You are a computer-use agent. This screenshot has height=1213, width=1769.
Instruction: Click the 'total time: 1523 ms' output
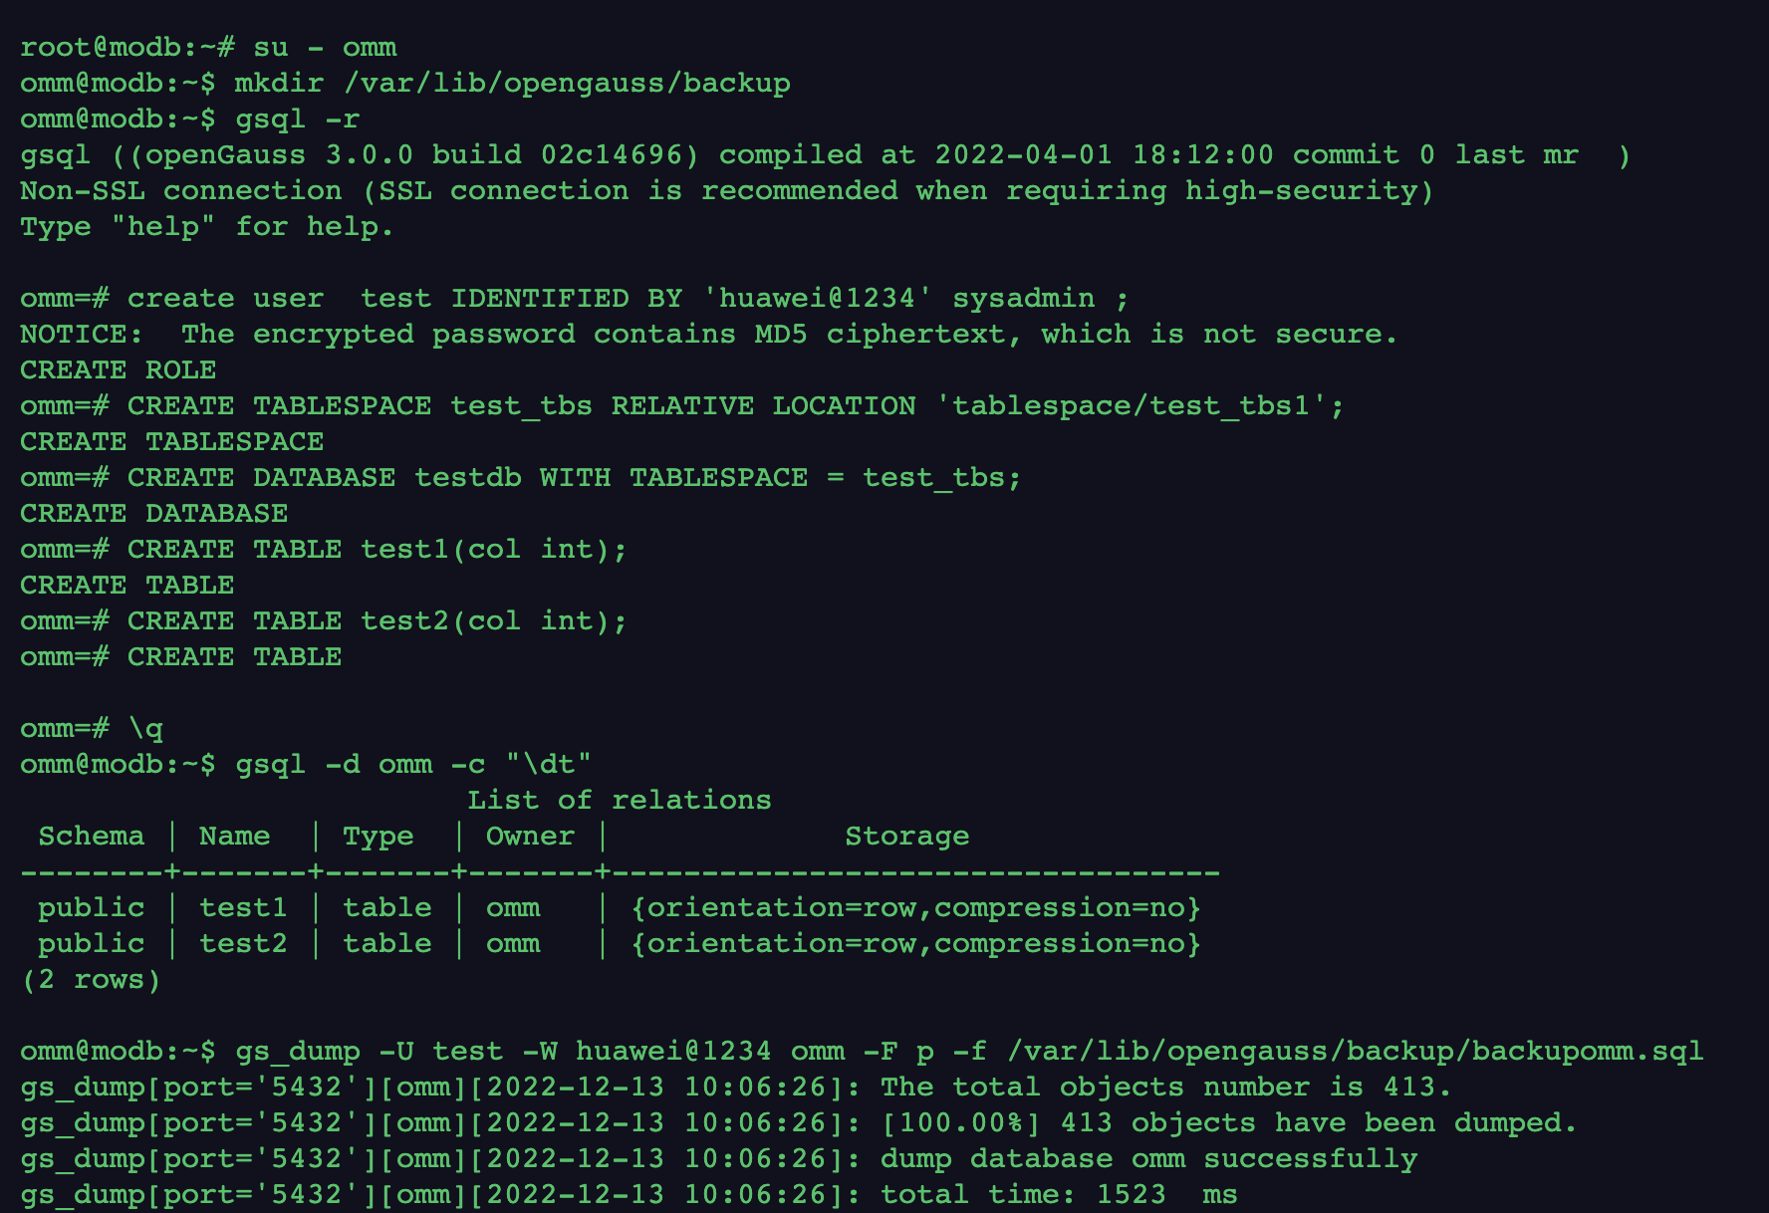click(x=1058, y=1194)
